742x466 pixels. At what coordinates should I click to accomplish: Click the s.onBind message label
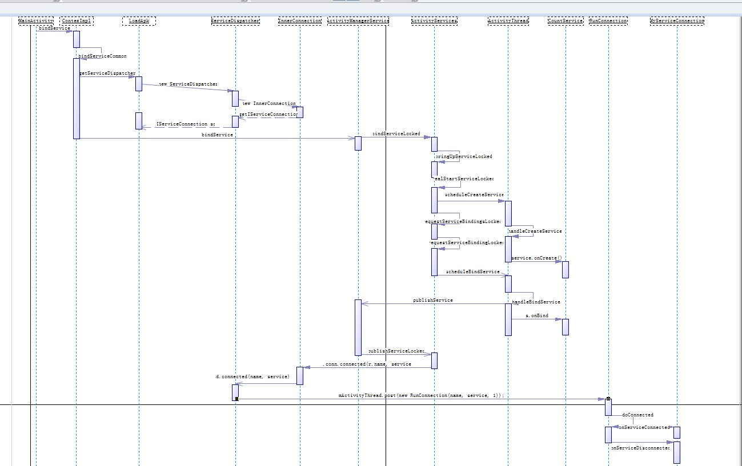pos(537,315)
